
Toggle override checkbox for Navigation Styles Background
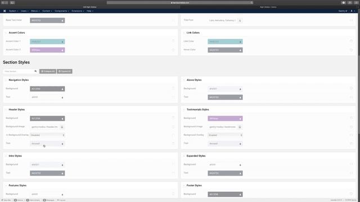pos(173,89)
